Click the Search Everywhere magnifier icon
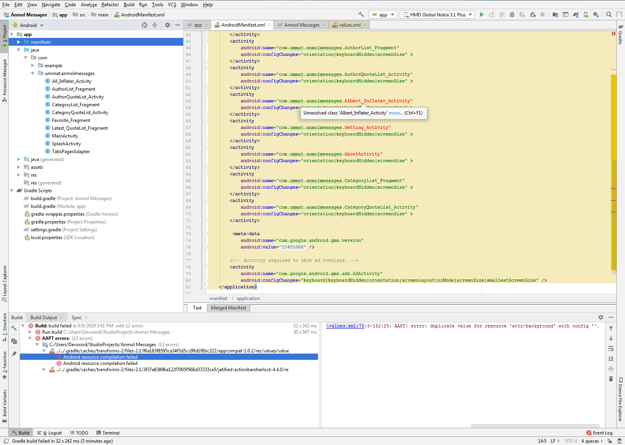Screen dimensions: 625x445 click(609, 14)
